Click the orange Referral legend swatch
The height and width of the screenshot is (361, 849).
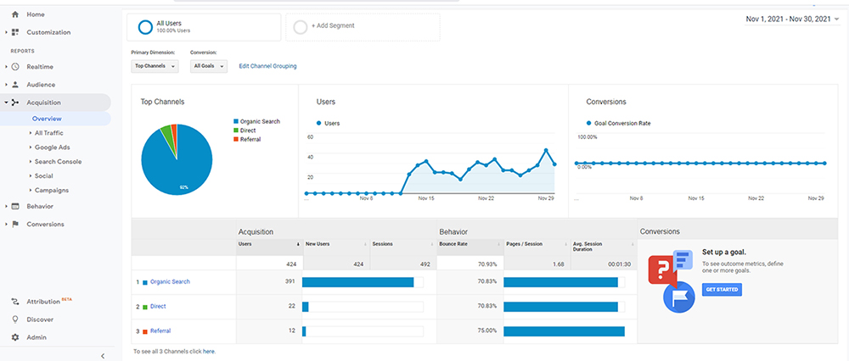(235, 140)
